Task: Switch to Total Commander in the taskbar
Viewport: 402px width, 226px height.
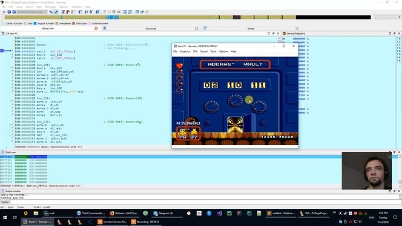Action: (91, 213)
